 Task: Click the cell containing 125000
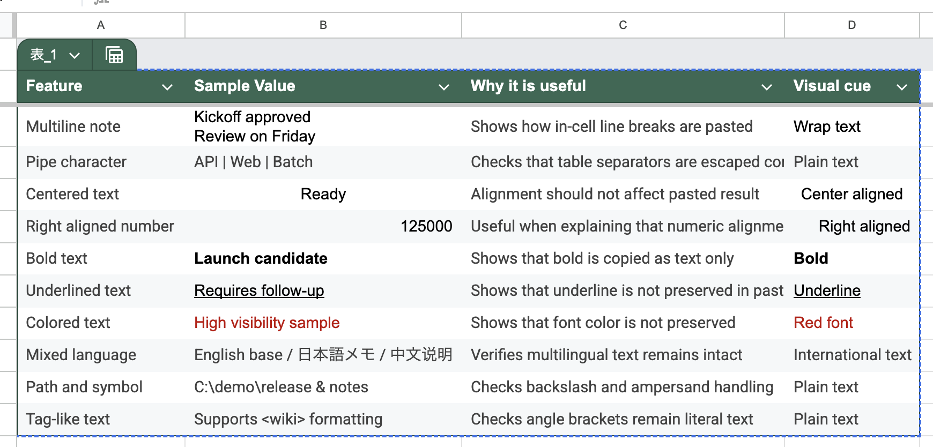point(426,226)
